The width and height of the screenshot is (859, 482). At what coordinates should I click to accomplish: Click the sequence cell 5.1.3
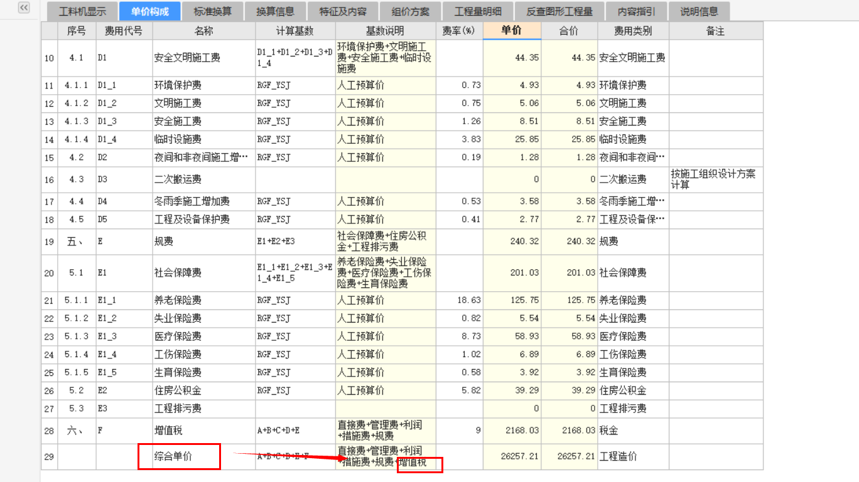click(x=77, y=337)
